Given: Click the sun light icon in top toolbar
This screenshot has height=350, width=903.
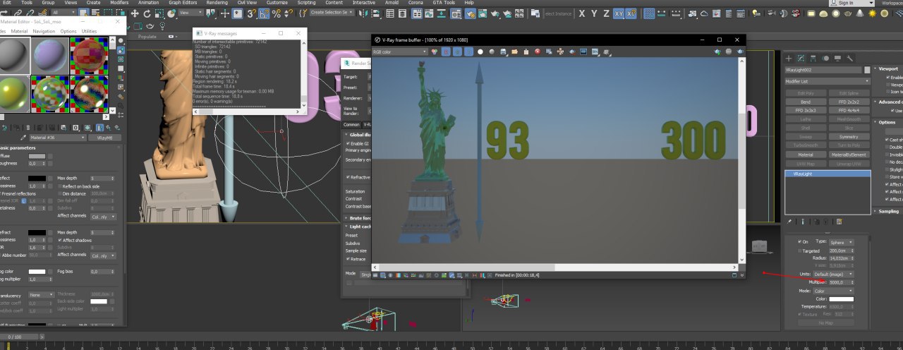Looking at the screenshot, I should 873,13.
